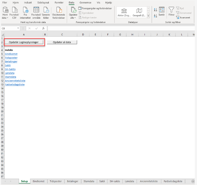This screenshot has width=197, height=185.
Task: Switch to the Betalinger sheet tab
Action: 73,181
